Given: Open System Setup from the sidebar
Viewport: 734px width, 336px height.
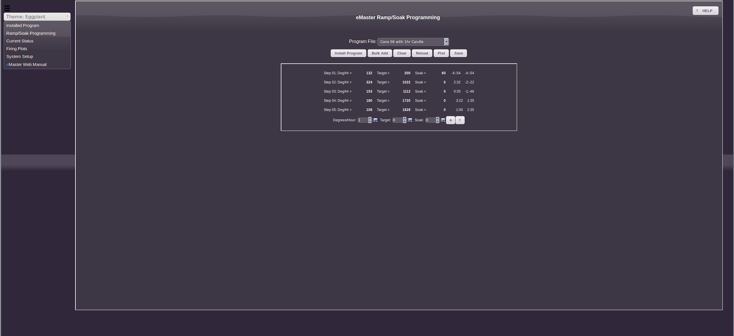Looking at the screenshot, I should pyautogui.click(x=20, y=56).
